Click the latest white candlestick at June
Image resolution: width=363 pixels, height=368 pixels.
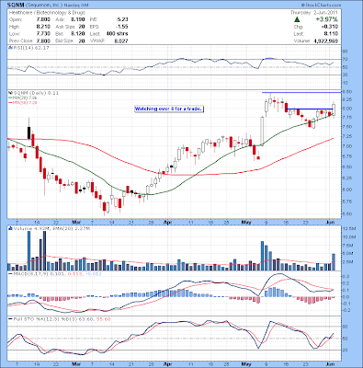click(x=334, y=109)
